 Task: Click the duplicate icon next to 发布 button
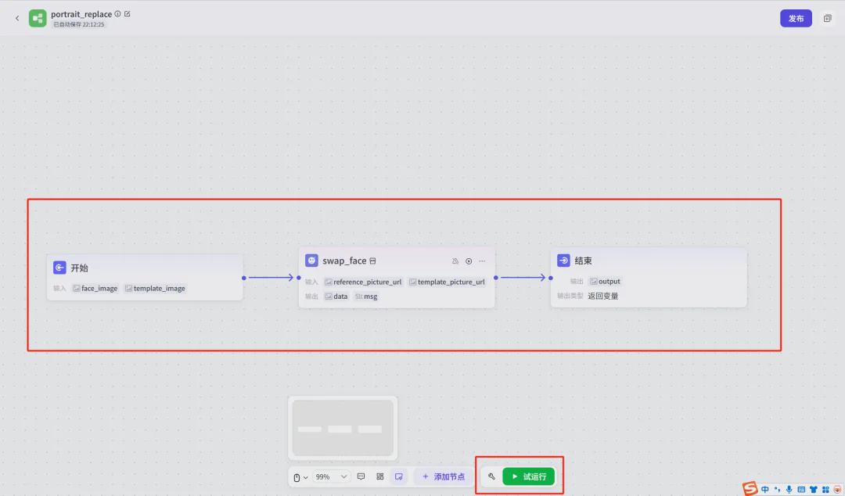coord(827,18)
